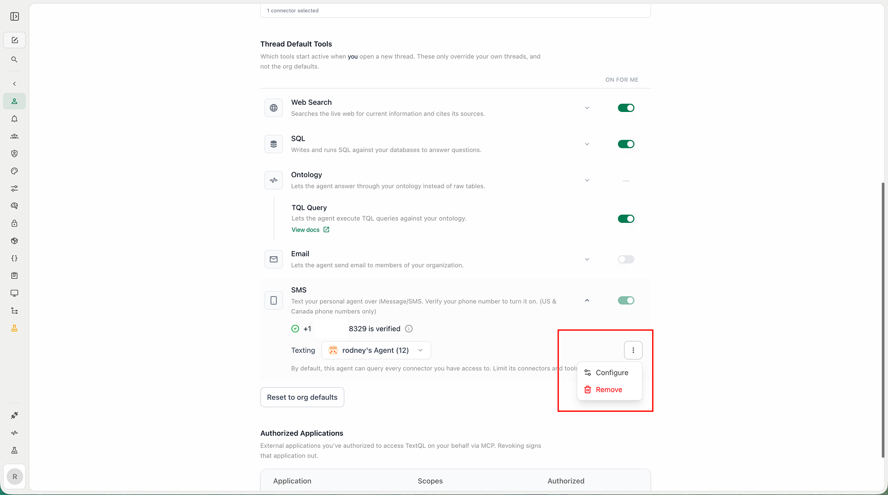The height and width of the screenshot is (495, 888).
Task: Click Reset to org defaults button
Action: pos(302,397)
